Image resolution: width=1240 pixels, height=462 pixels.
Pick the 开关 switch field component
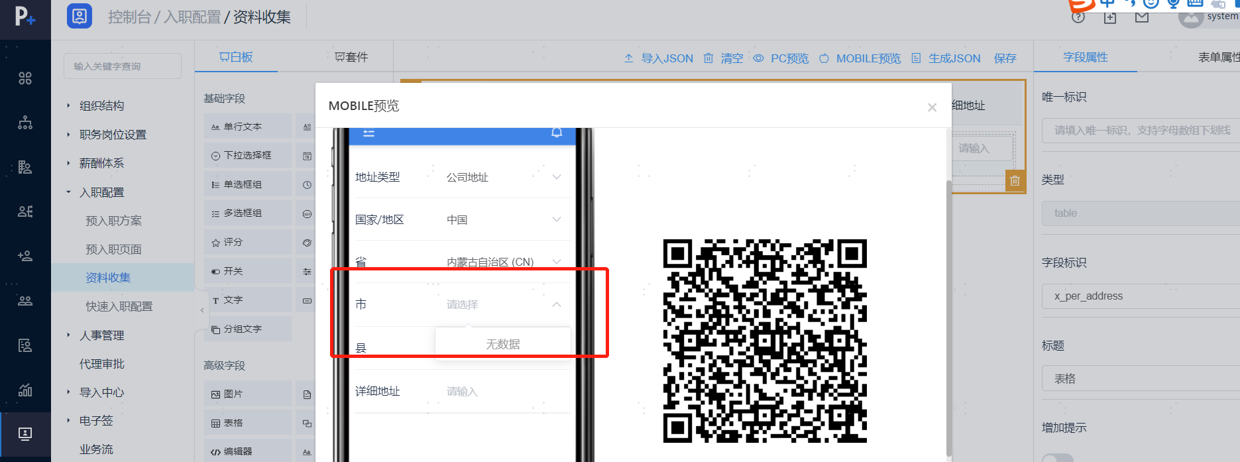tap(248, 271)
